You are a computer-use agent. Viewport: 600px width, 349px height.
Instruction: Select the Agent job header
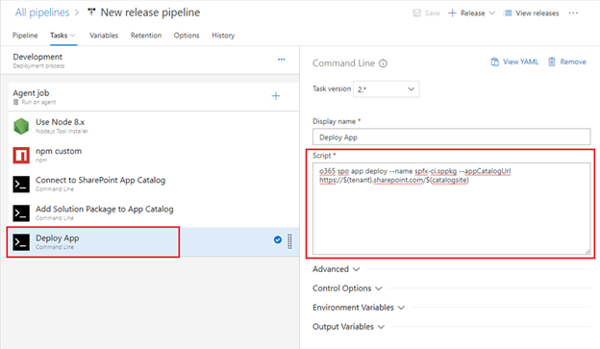pyautogui.click(x=153, y=96)
